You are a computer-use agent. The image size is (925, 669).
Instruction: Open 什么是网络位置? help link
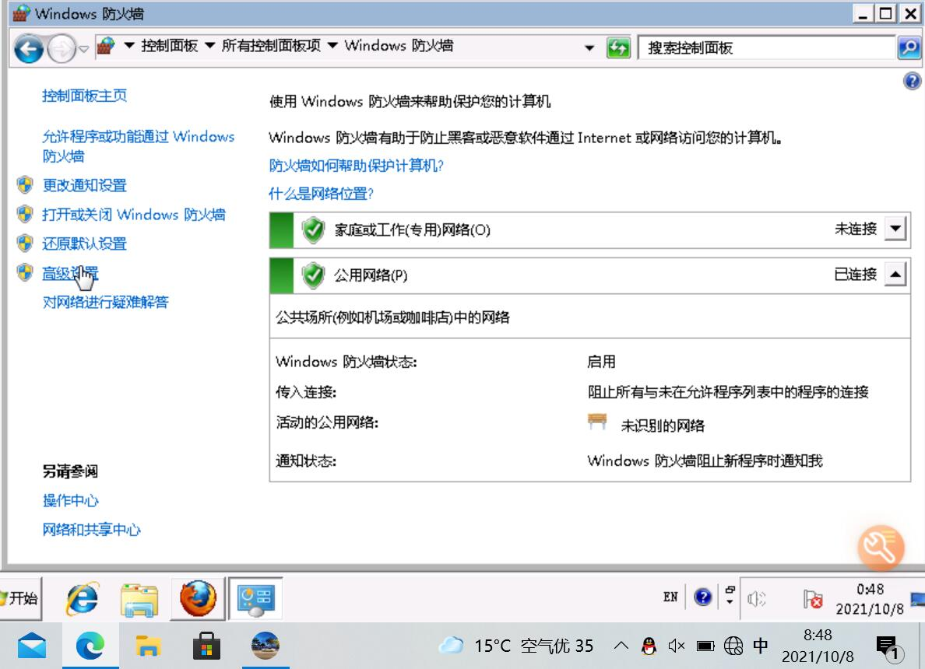point(321,194)
